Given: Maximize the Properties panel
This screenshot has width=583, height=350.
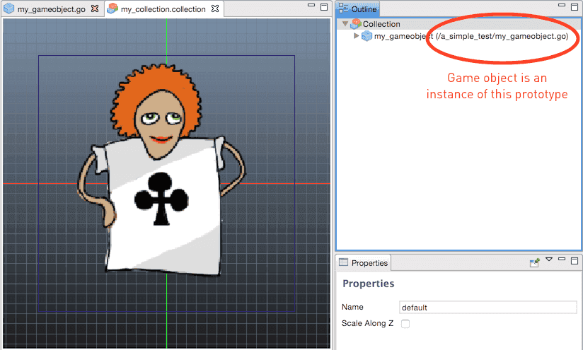Looking at the screenshot, I should click(575, 261).
